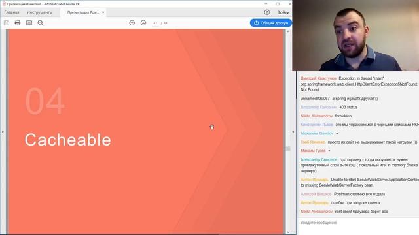Image resolution: width=419 pixels, height=235 pixels.
Task: Send file by email envelope icon
Action: (x=29, y=23)
